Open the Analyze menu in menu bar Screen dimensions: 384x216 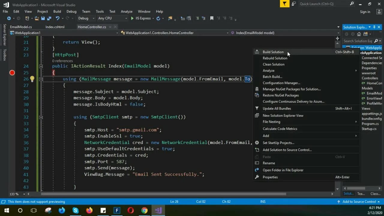(x=127, y=11)
